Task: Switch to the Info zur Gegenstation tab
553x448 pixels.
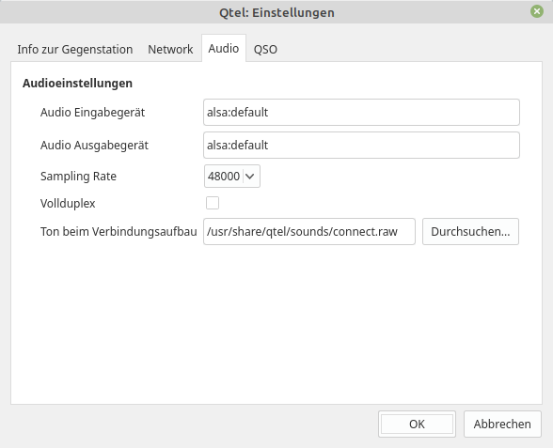Action: [x=75, y=49]
